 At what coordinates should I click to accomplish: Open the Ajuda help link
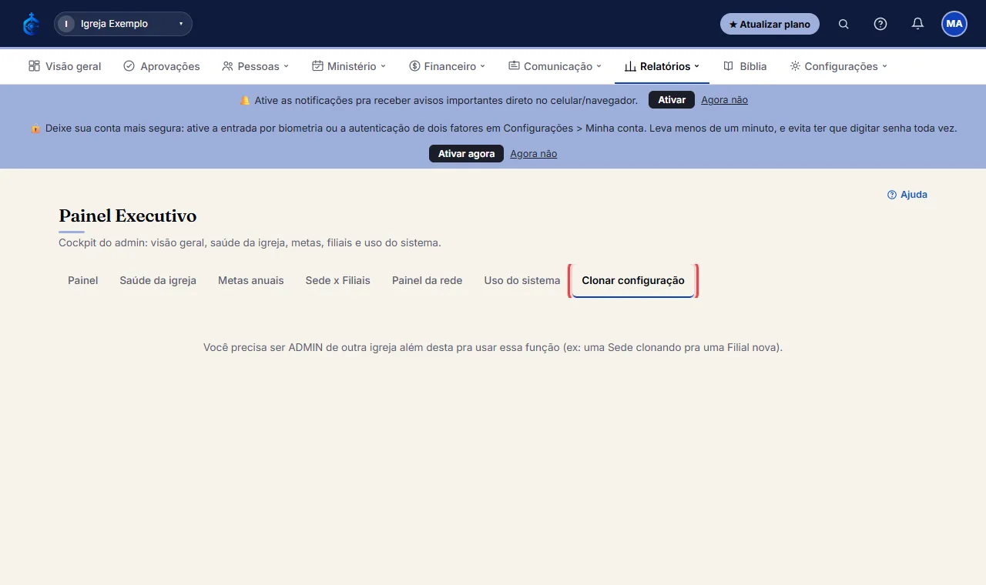pos(907,195)
